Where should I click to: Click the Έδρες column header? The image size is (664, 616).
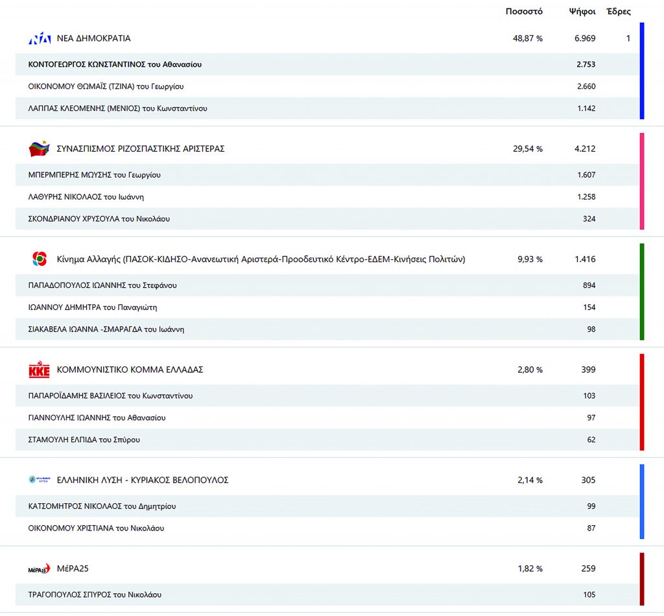(618, 12)
